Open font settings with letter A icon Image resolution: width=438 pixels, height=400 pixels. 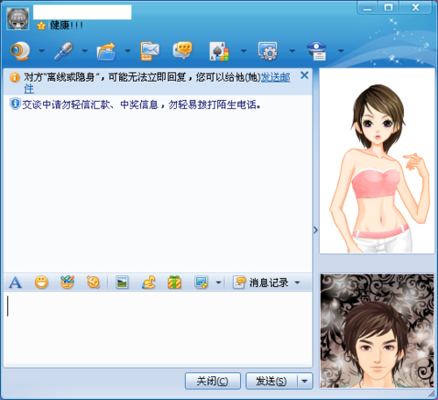[15, 282]
